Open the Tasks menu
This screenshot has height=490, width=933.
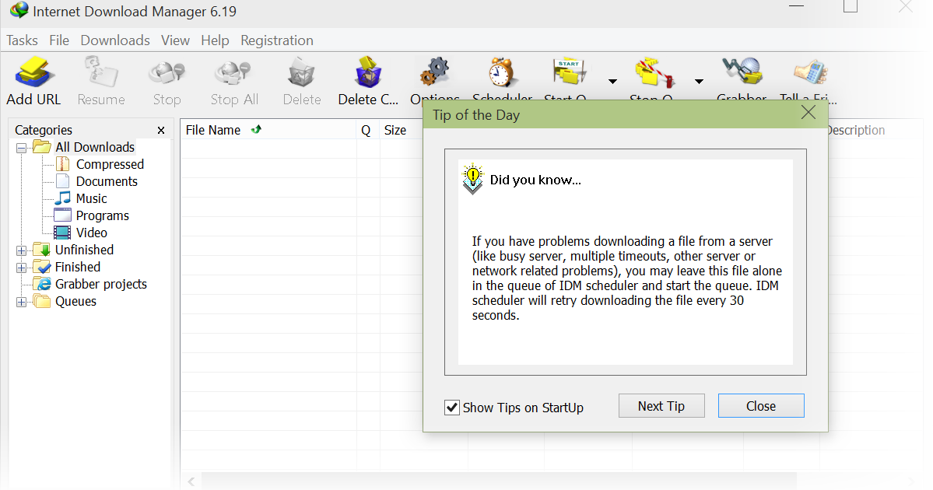click(22, 40)
